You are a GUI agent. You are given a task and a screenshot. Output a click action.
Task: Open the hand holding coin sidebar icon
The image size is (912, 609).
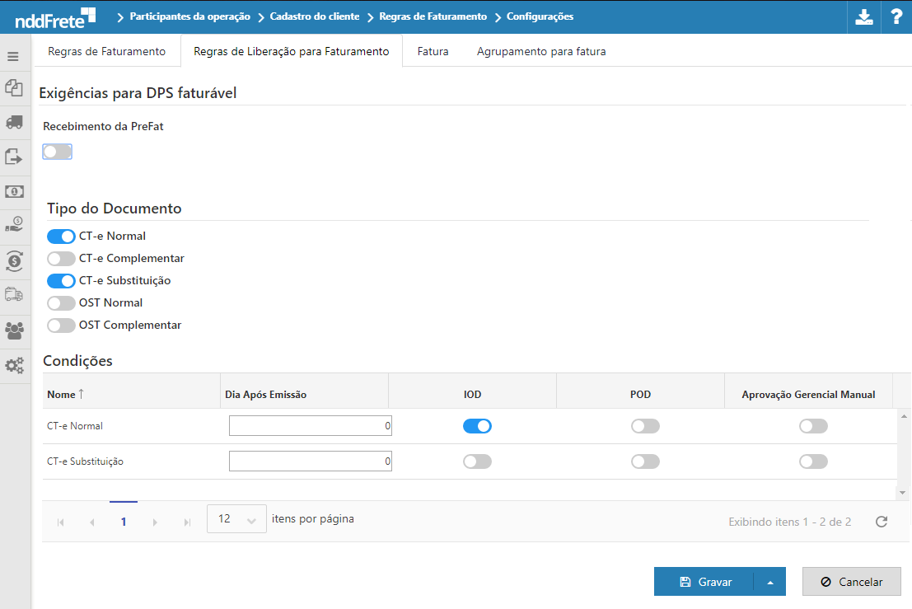tap(13, 225)
